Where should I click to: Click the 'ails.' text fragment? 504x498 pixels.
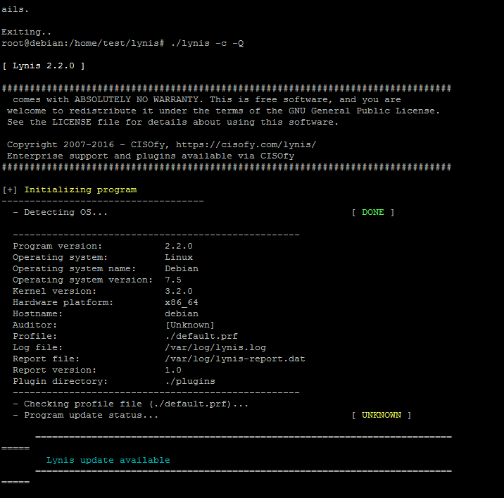[x=15, y=9]
